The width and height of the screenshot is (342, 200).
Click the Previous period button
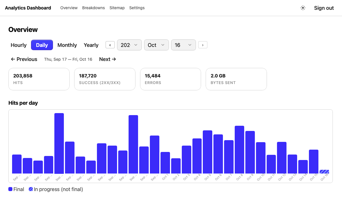(x=24, y=59)
